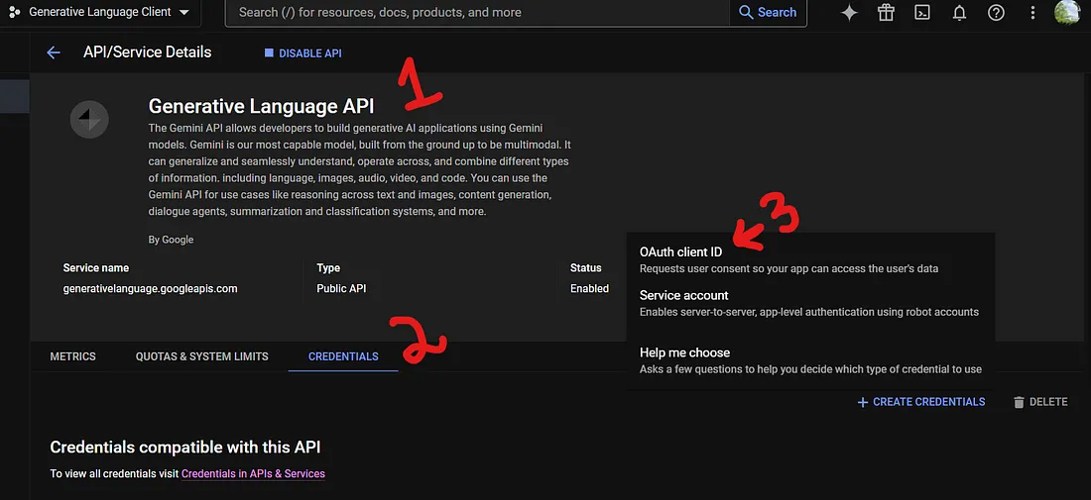Choose Service account option

click(810, 304)
